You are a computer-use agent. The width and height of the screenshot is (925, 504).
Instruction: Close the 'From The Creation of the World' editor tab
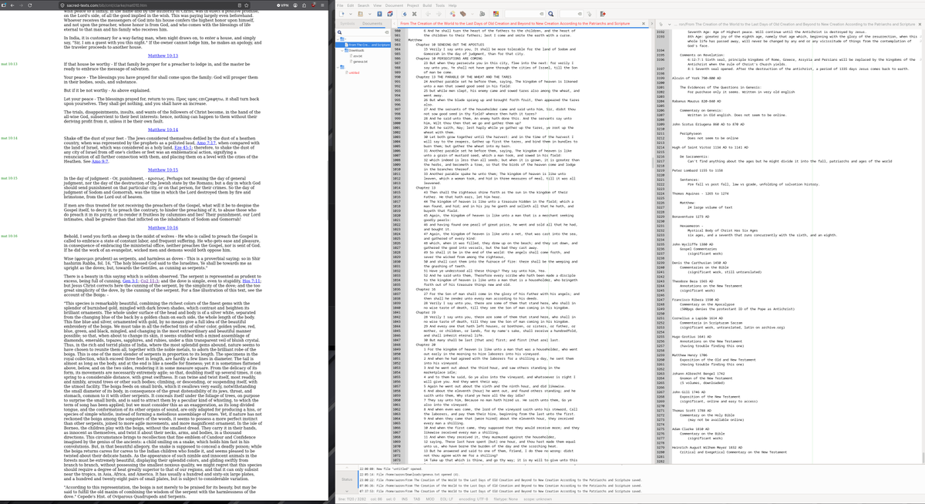click(644, 24)
